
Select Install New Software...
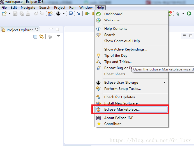131,103
